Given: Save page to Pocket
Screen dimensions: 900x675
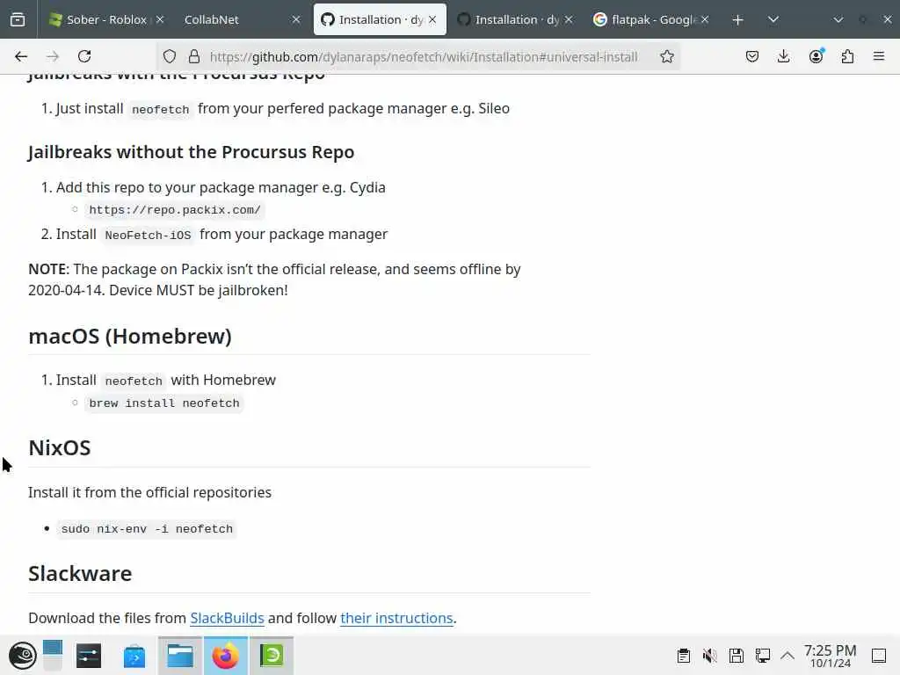Looking at the screenshot, I should coord(752,56).
